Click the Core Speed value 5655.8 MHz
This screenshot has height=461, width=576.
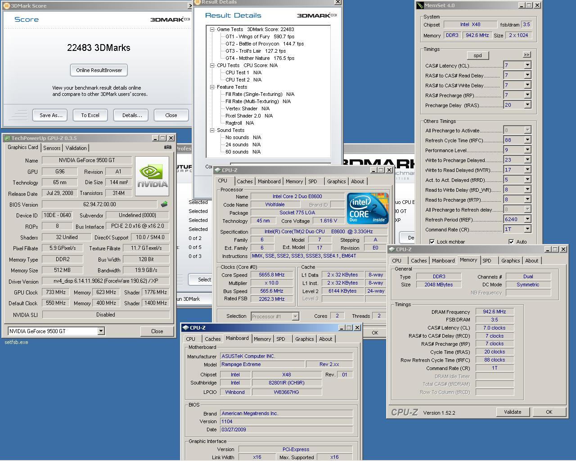coord(272,275)
